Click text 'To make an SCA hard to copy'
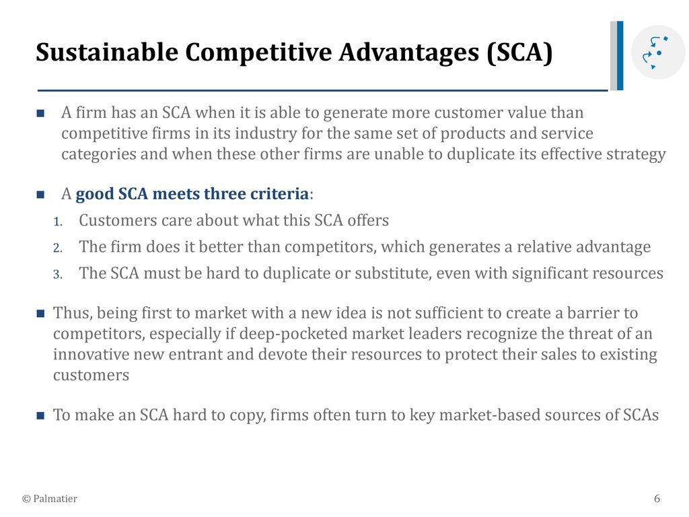 pyautogui.click(x=159, y=415)
